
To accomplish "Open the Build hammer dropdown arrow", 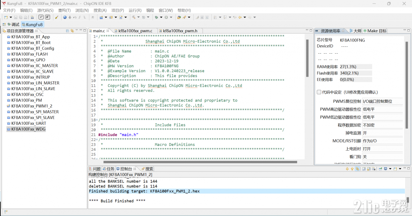I will [x=138, y=17].
